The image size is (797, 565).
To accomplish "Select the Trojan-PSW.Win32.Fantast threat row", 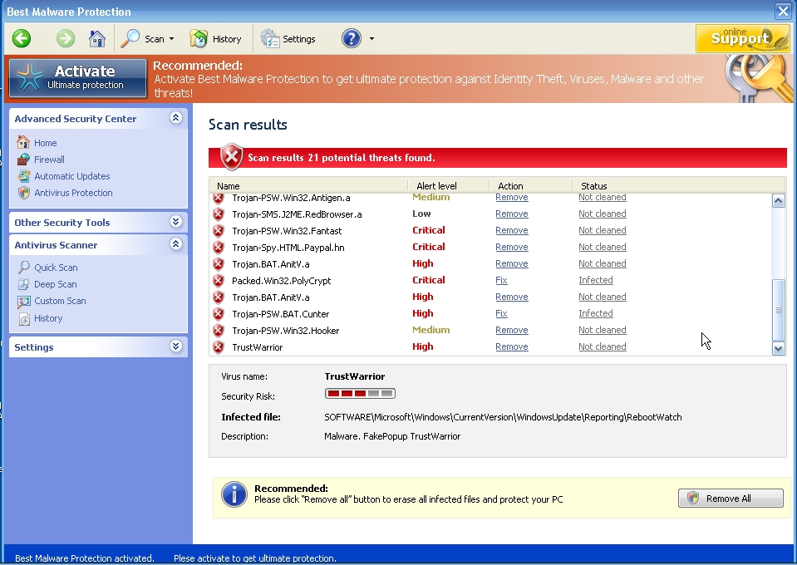I will pos(490,231).
